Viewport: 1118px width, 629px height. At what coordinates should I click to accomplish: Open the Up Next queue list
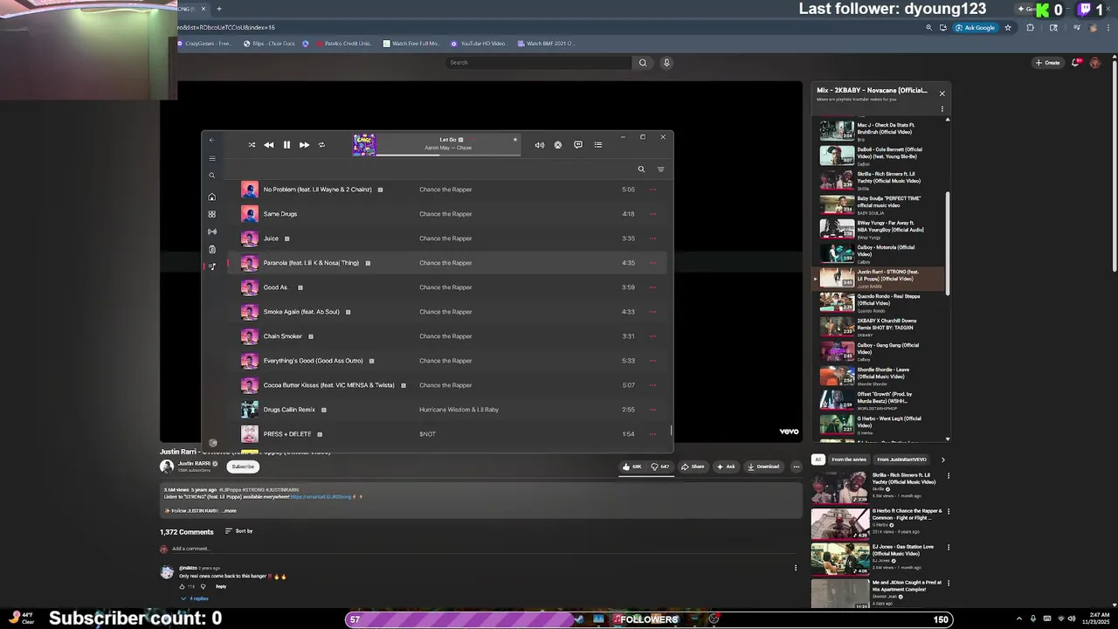tap(598, 145)
